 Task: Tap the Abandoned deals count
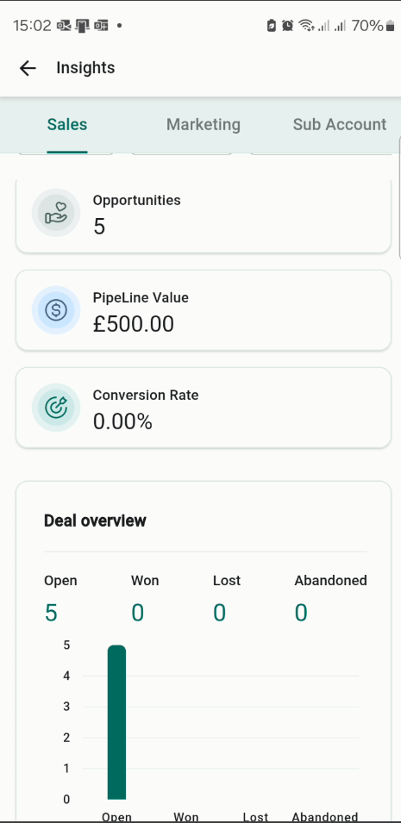[301, 613]
